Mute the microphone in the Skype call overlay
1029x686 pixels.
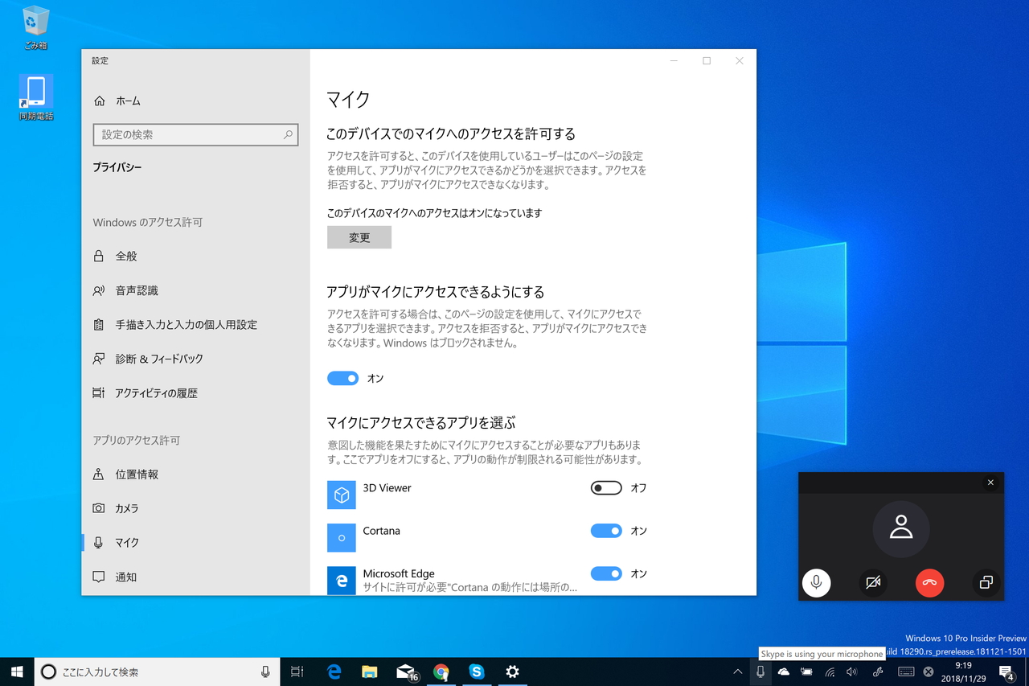(x=816, y=583)
